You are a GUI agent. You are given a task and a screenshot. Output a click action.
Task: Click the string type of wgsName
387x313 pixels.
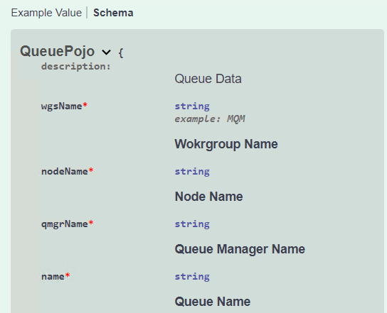click(192, 106)
